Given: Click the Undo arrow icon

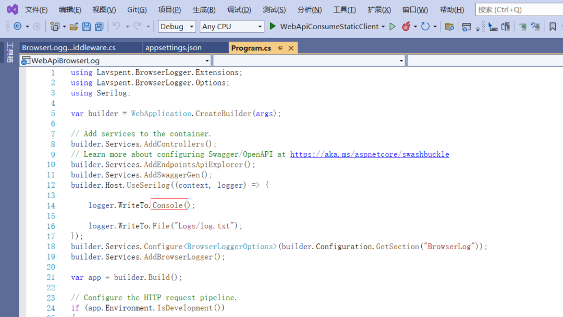Looking at the screenshot, I should (116, 26).
